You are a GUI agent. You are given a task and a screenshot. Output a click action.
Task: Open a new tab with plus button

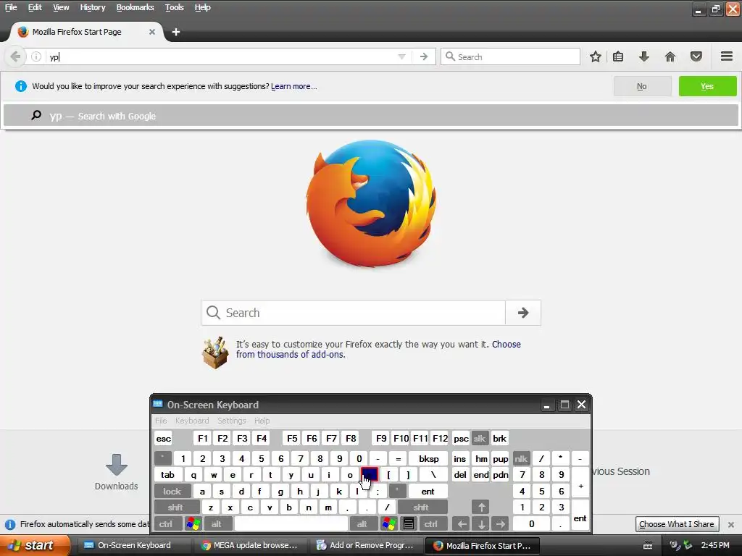click(176, 32)
